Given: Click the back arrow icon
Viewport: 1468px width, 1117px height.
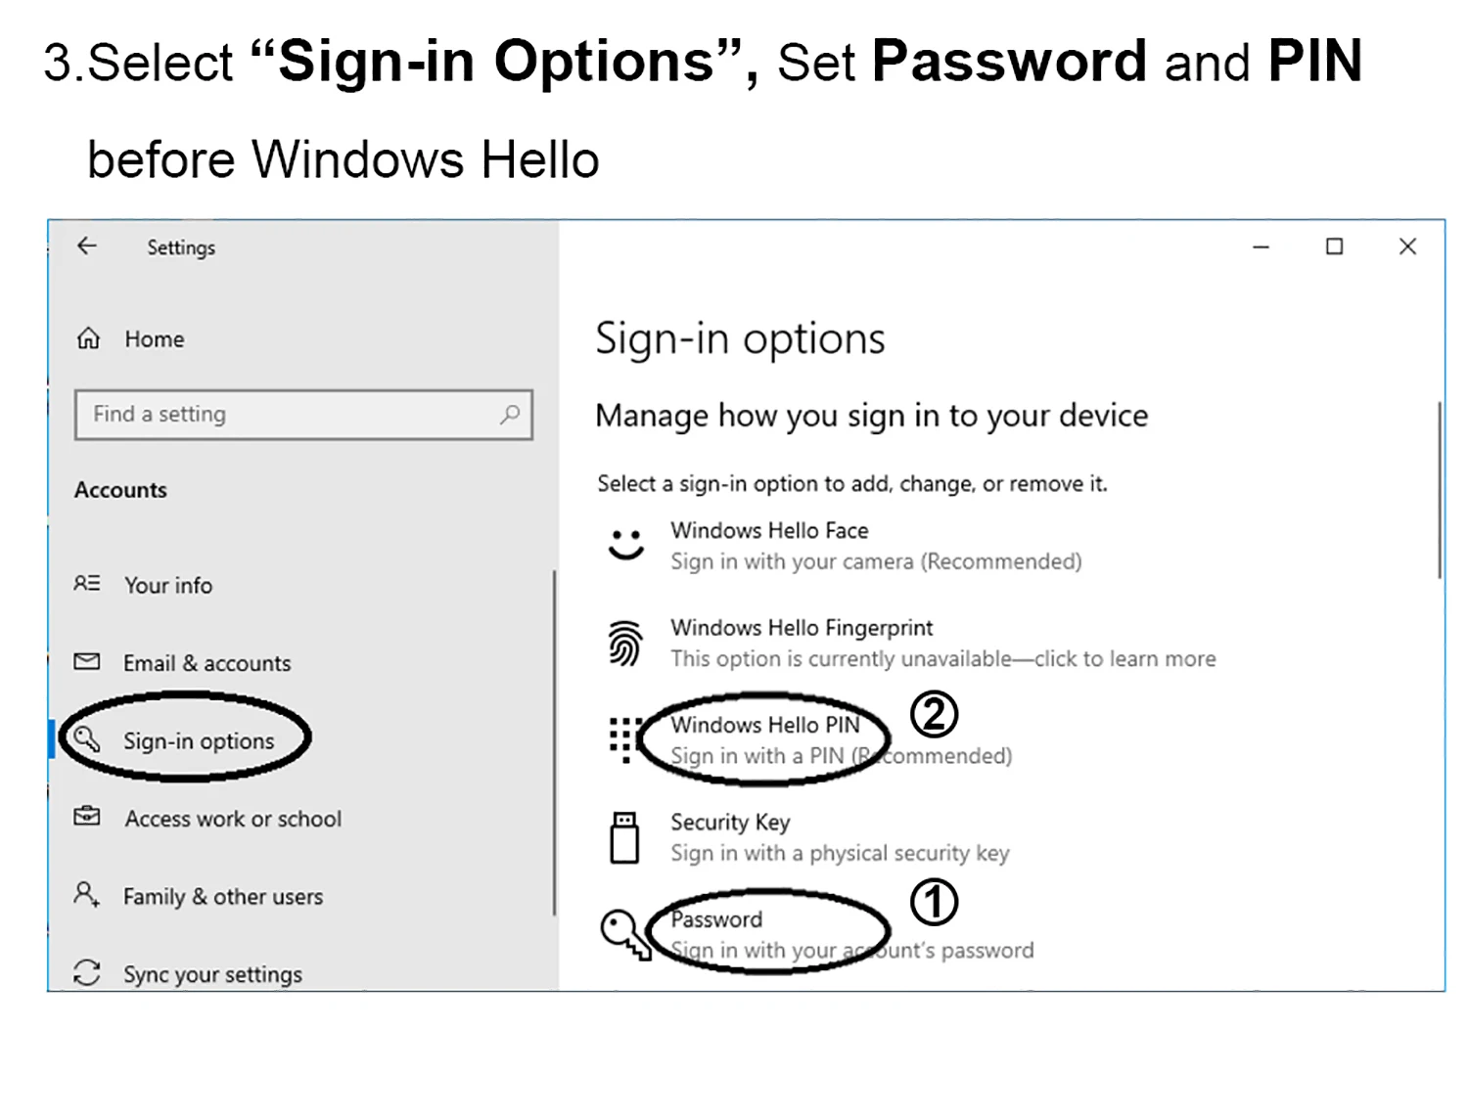Looking at the screenshot, I should point(87,246).
